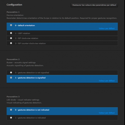The image size is (125, 125).
Task: Select radio 1 - 180° rotation
Action: [x=11, y=33]
